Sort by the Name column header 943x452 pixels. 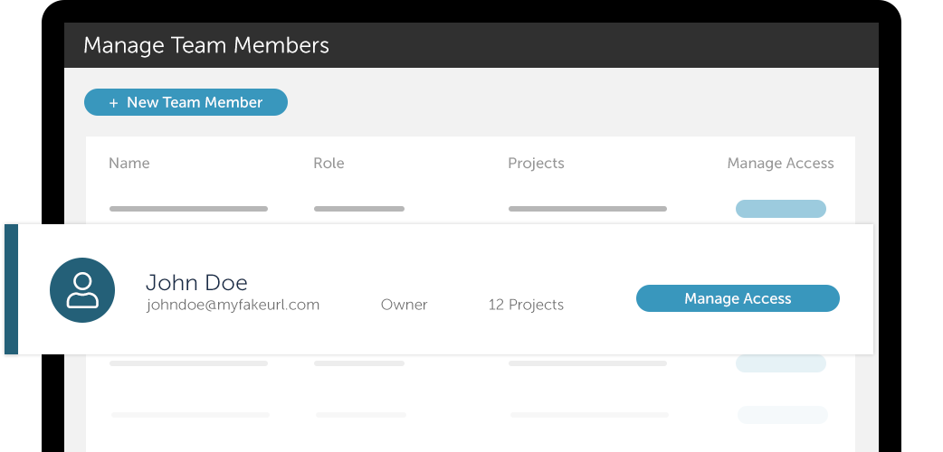[129, 164]
